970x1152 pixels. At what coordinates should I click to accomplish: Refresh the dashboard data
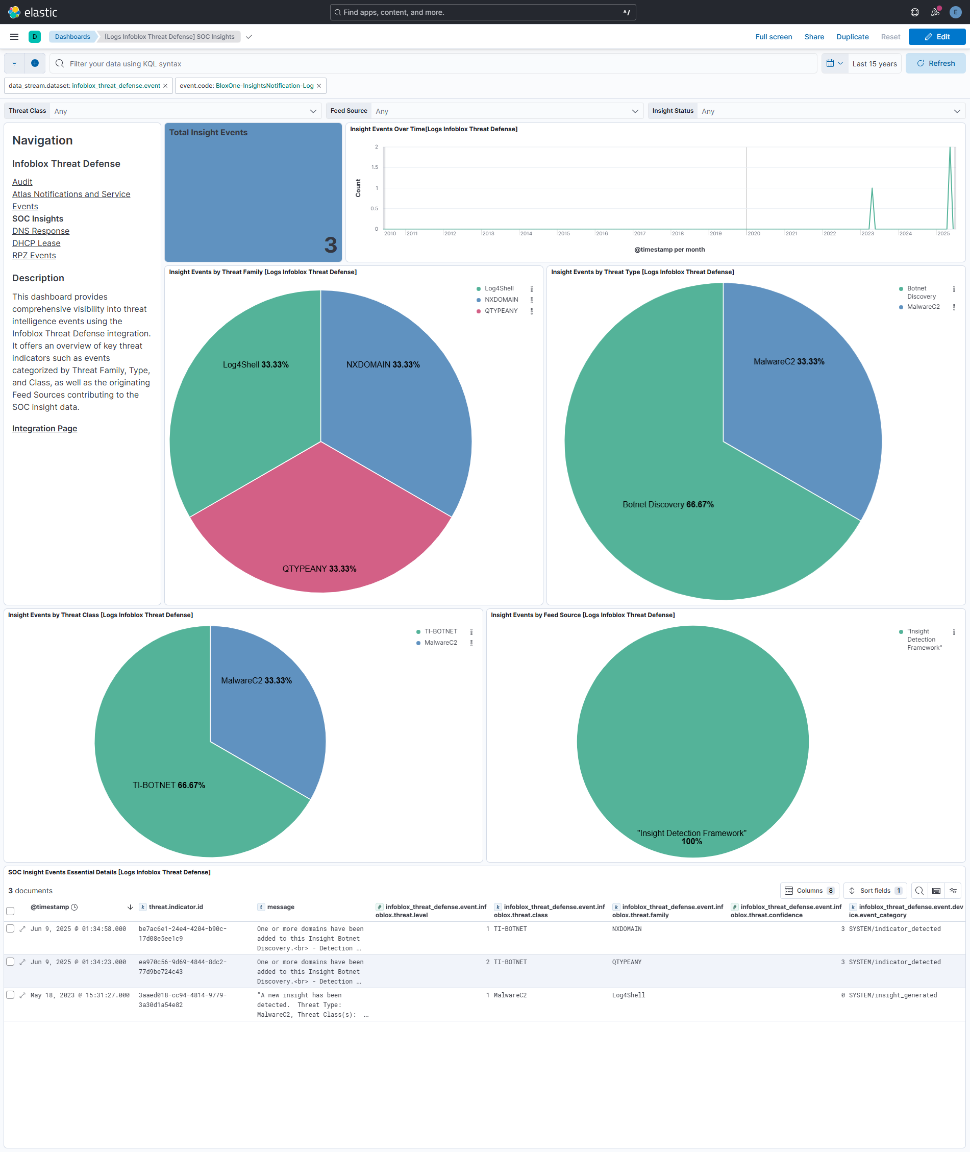[x=936, y=63]
